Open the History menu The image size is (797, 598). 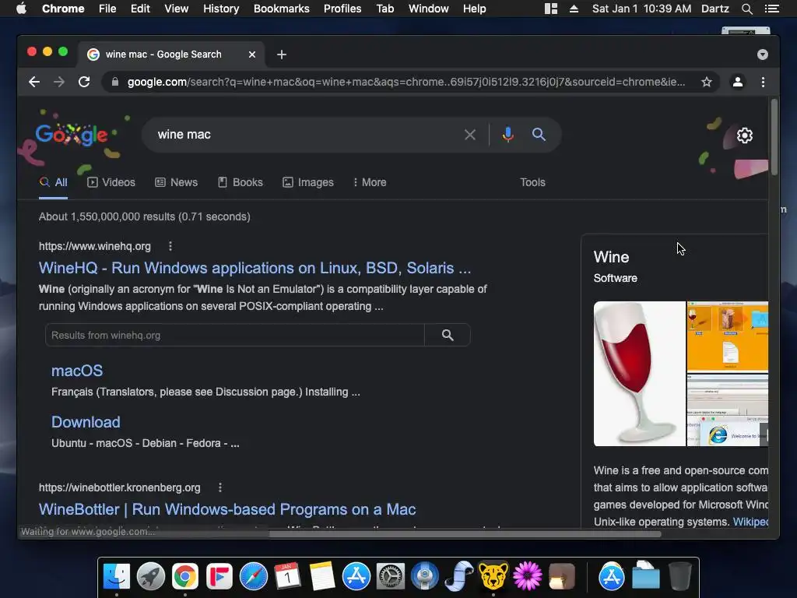221,9
